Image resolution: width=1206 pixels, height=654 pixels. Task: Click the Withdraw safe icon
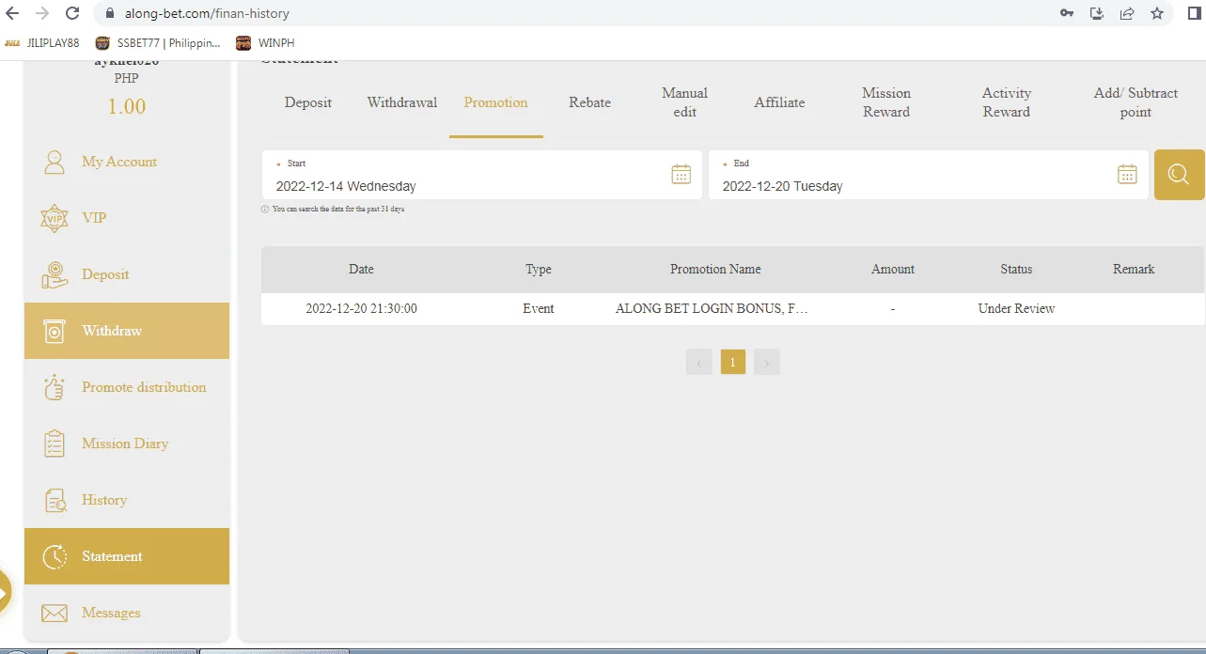[55, 331]
